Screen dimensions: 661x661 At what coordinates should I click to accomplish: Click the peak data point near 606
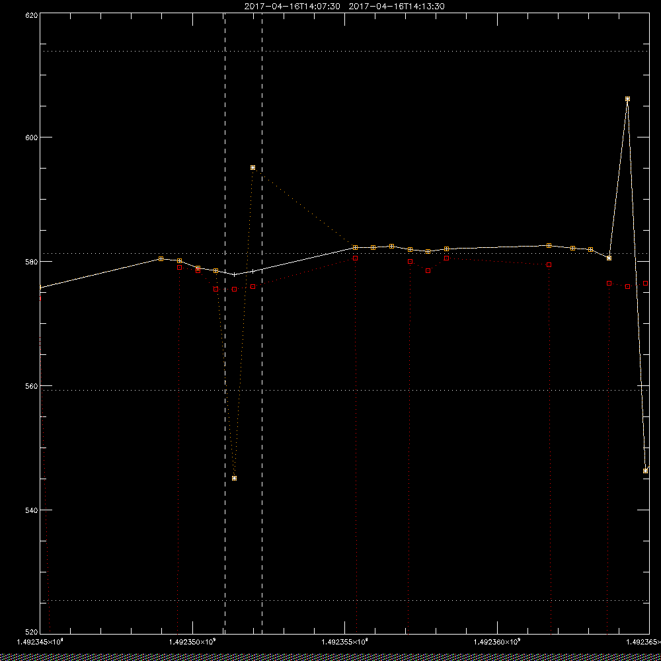[x=627, y=99]
